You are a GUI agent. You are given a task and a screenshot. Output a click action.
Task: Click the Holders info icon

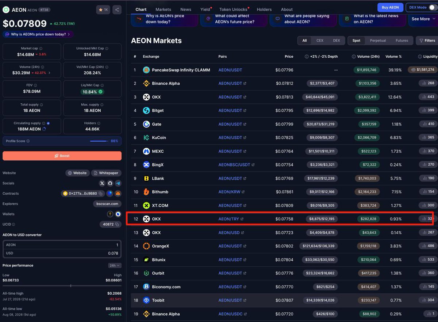pyautogui.click(x=99, y=123)
